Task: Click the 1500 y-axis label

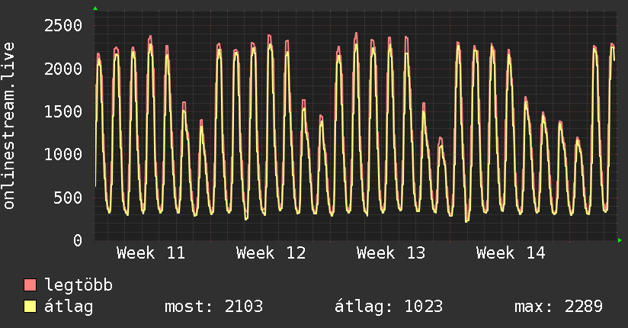Action: click(63, 112)
